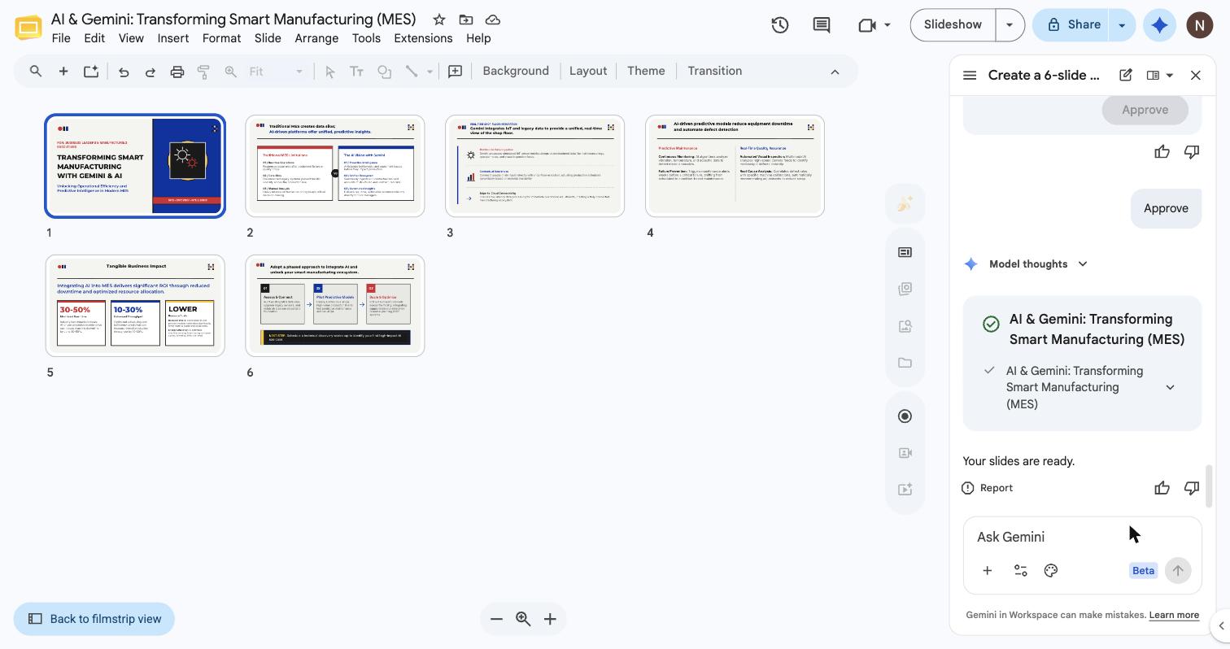Open the Layout options
This screenshot has height=649, width=1230.
[588, 72]
